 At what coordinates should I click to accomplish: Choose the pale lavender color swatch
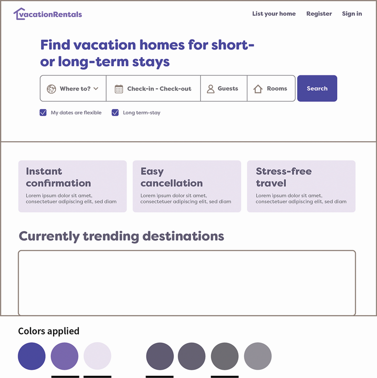click(97, 356)
